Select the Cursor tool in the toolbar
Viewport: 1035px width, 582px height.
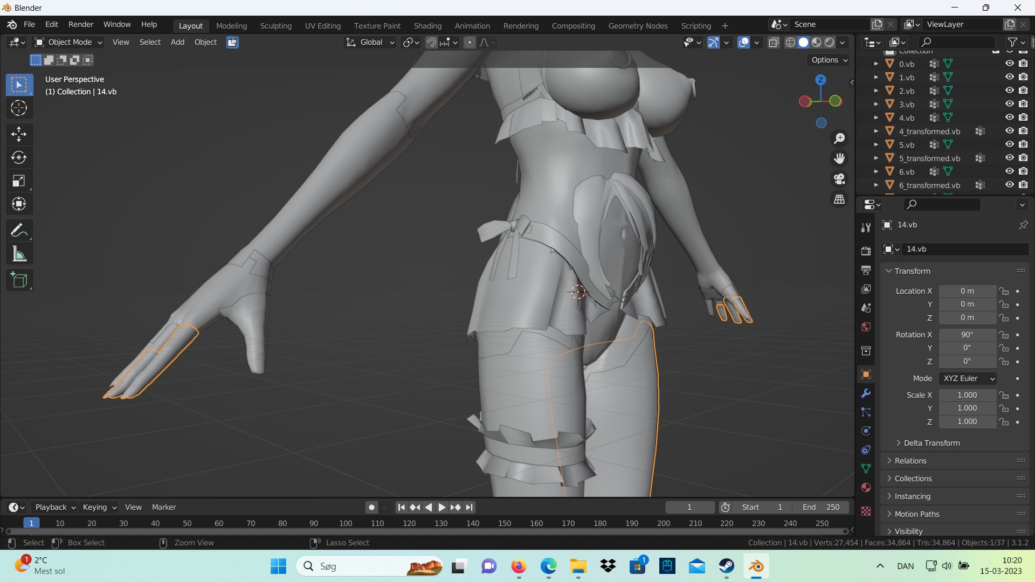19,108
